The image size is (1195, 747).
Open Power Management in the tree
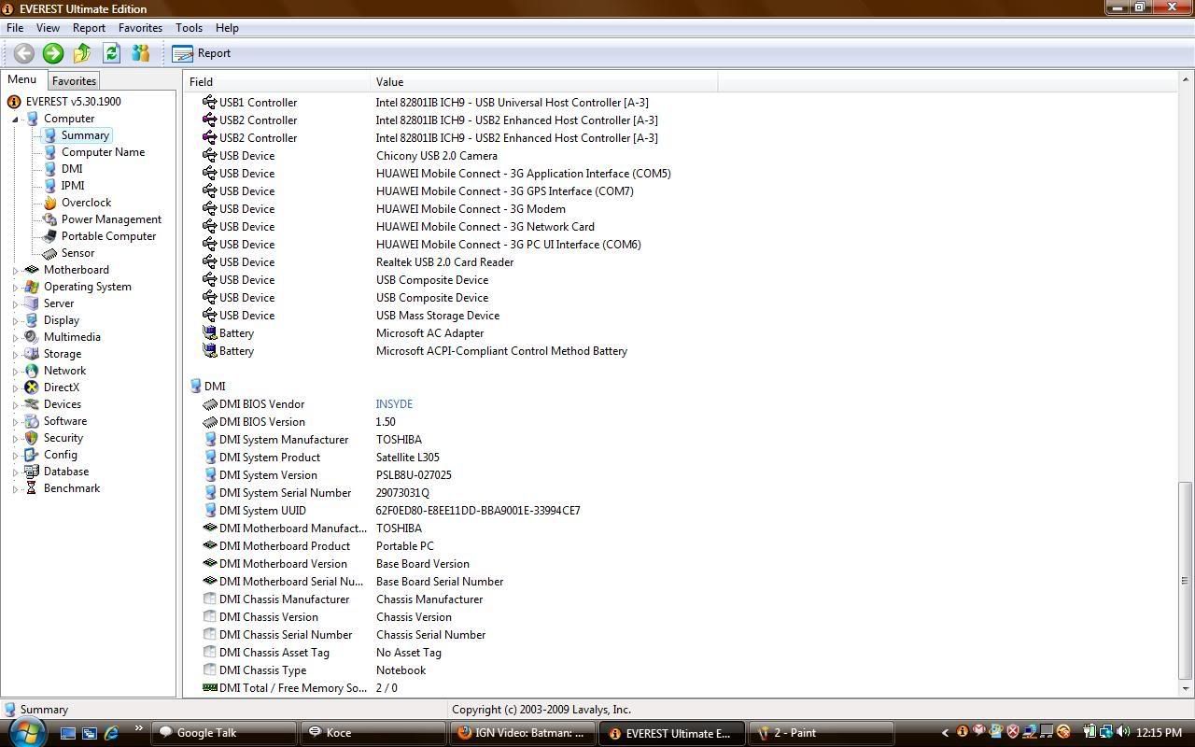coord(111,219)
